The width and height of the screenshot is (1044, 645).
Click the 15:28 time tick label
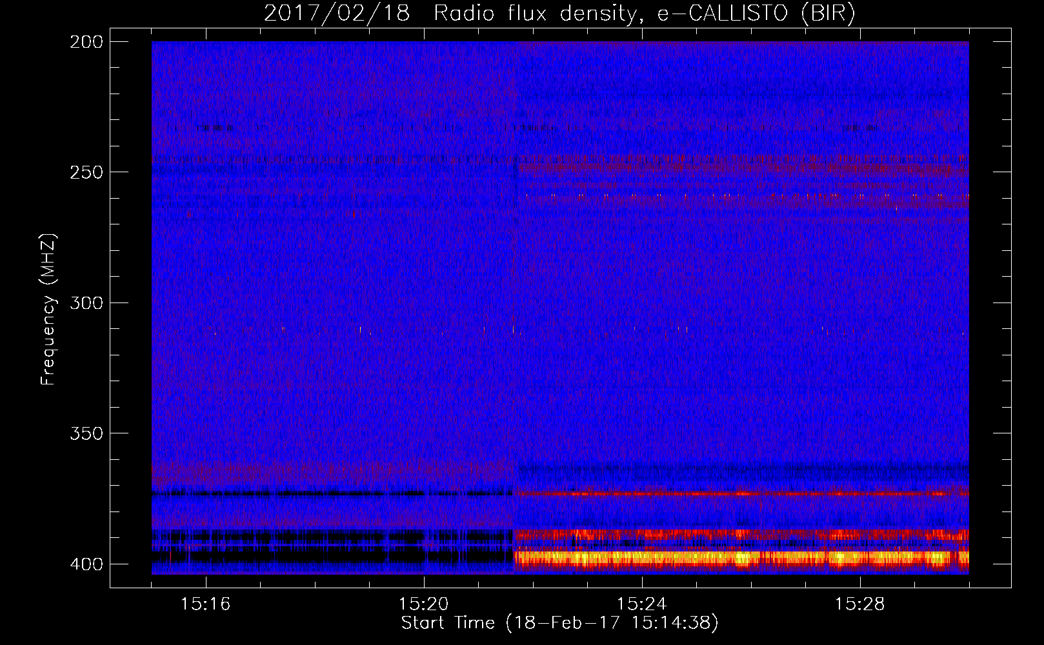coord(860,604)
